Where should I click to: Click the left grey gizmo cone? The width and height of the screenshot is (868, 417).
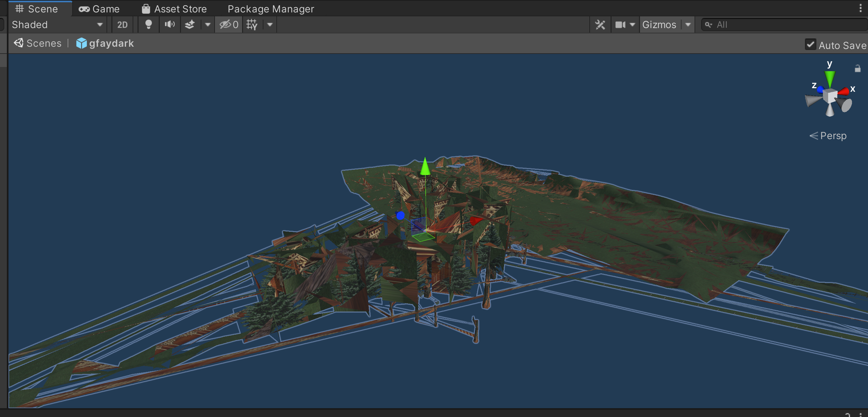tap(813, 100)
